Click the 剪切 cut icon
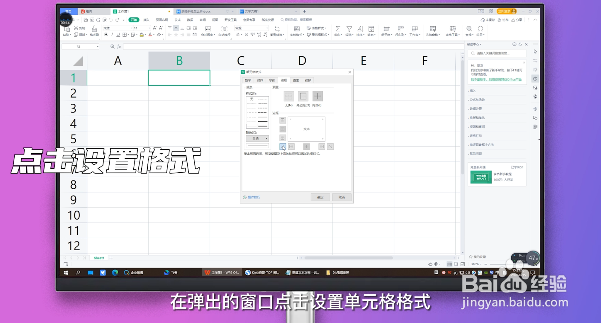601x323 pixels. click(x=79, y=28)
